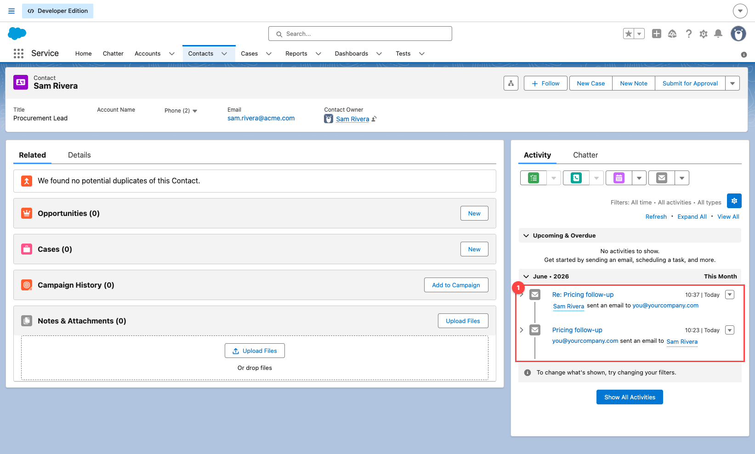Viewport: 755px width, 454px height.
Task: Click the info icon under the avatar
Action: coord(744,55)
